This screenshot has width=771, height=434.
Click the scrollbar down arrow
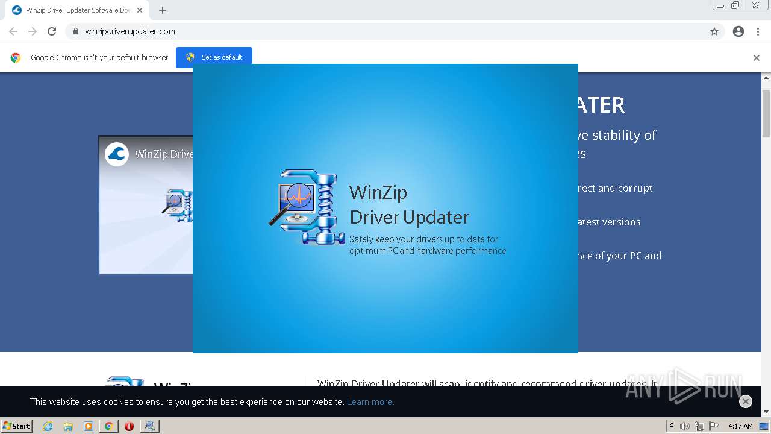(766, 412)
